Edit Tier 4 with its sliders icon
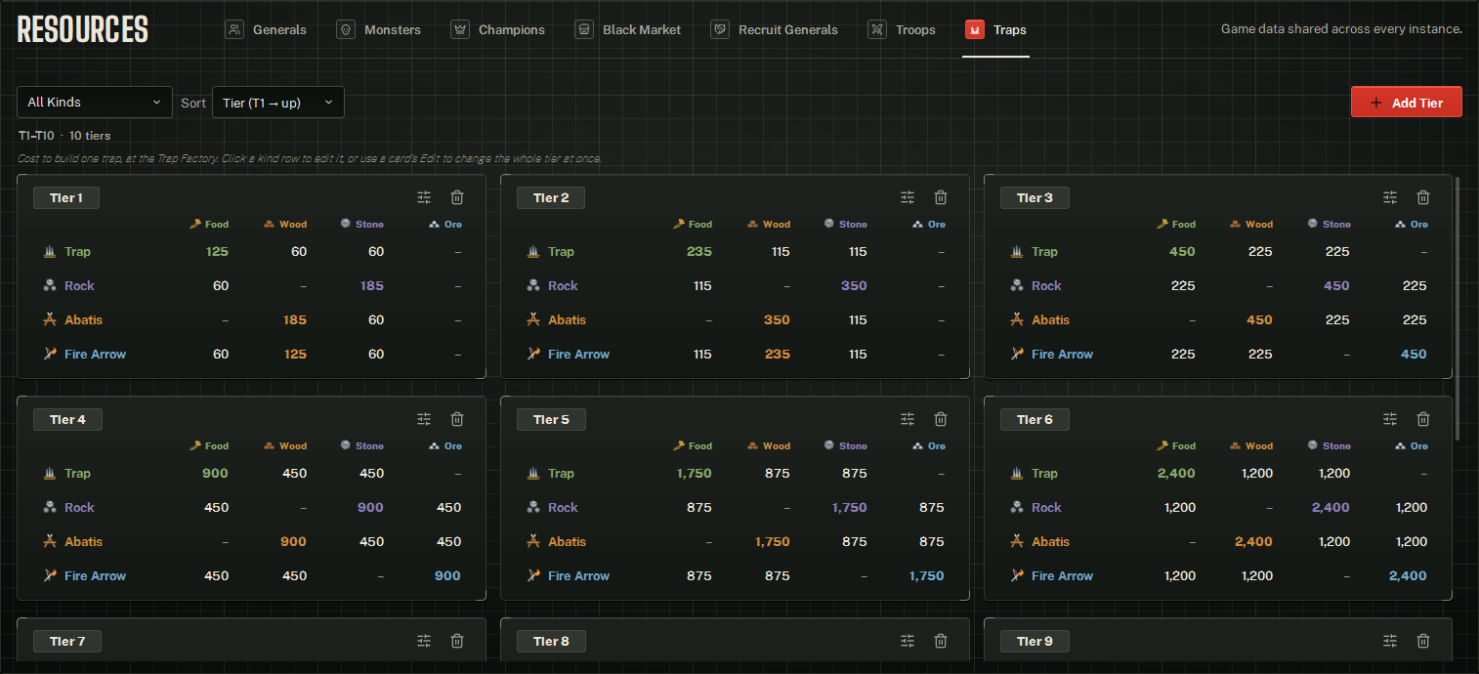The width and height of the screenshot is (1479, 674). tap(424, 419)
